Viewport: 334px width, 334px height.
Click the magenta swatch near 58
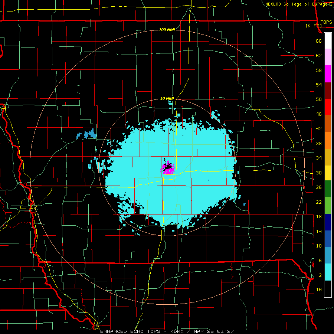(328, 74)
